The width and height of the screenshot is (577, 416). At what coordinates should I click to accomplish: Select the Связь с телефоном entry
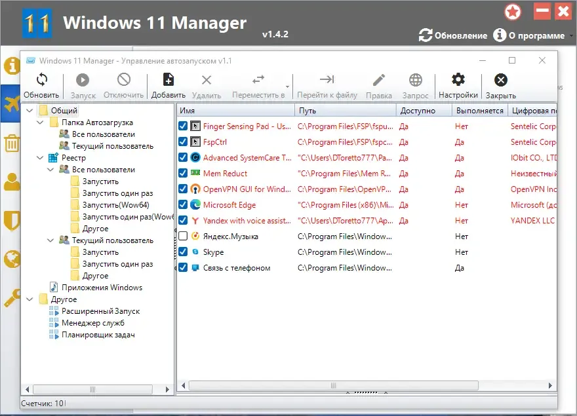coord(237,268)
